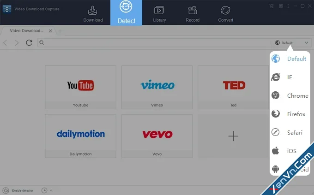Go back with the left arrow

pos(5,42)
